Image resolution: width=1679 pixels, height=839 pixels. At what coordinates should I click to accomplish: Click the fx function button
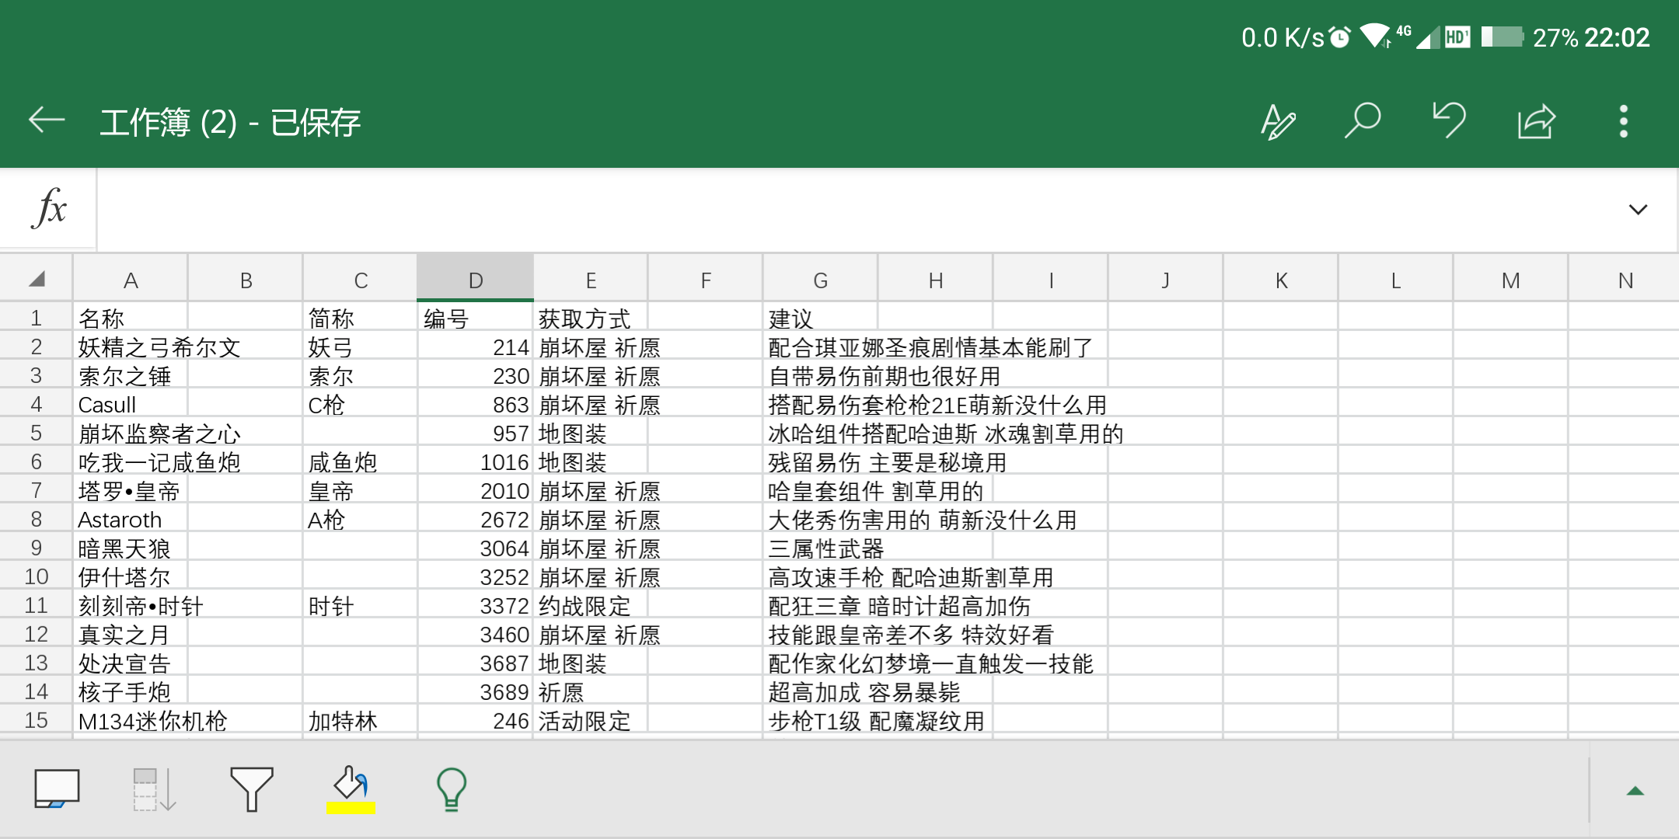click(49, 208)
